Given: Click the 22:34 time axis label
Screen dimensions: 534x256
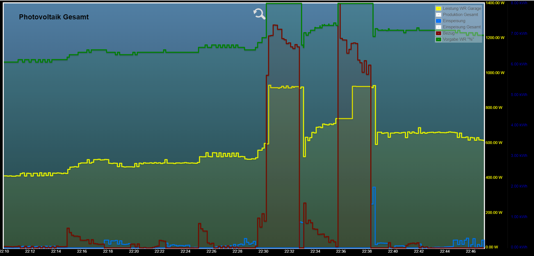Looking at the screenshot, I should [x=315, y=251].
